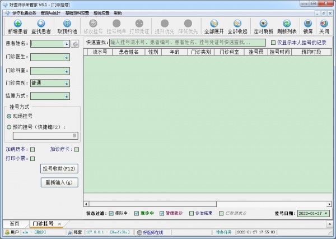Toggle the 打印小票 checkbox
This screenshot has width=336, height=239.
coord(32,159)
